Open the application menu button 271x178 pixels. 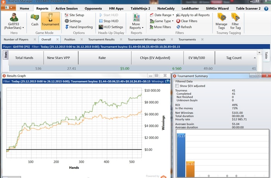8,8
